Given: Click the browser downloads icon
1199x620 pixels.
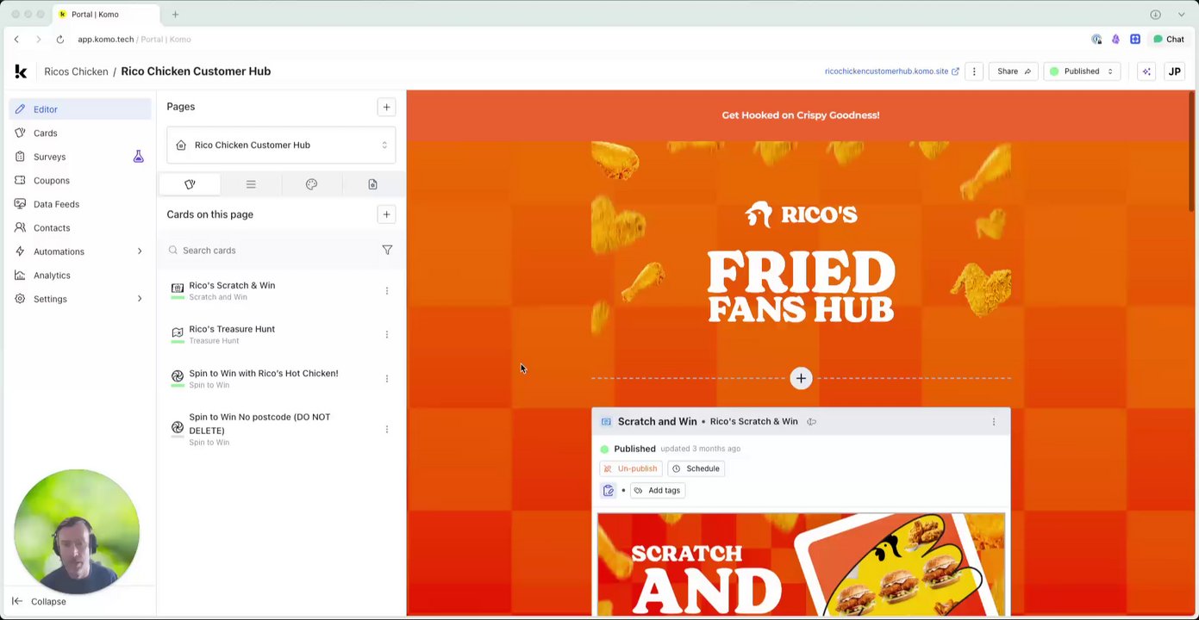Looking at the screenshot, I should click(1155, 15).
